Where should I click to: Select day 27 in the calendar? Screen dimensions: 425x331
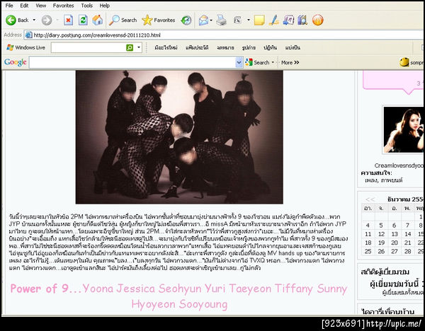pos(395,251)
